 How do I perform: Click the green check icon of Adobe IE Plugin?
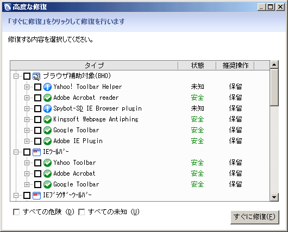[47, 141]
